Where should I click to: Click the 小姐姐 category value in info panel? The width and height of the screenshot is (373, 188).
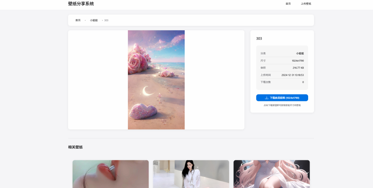(x=300, y=53)
